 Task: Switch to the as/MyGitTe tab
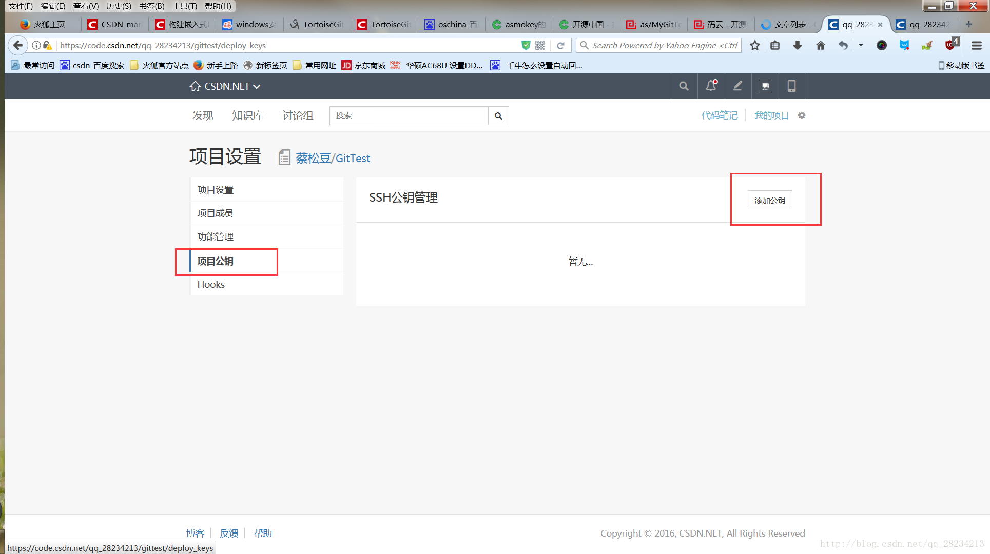coord(654,24)
